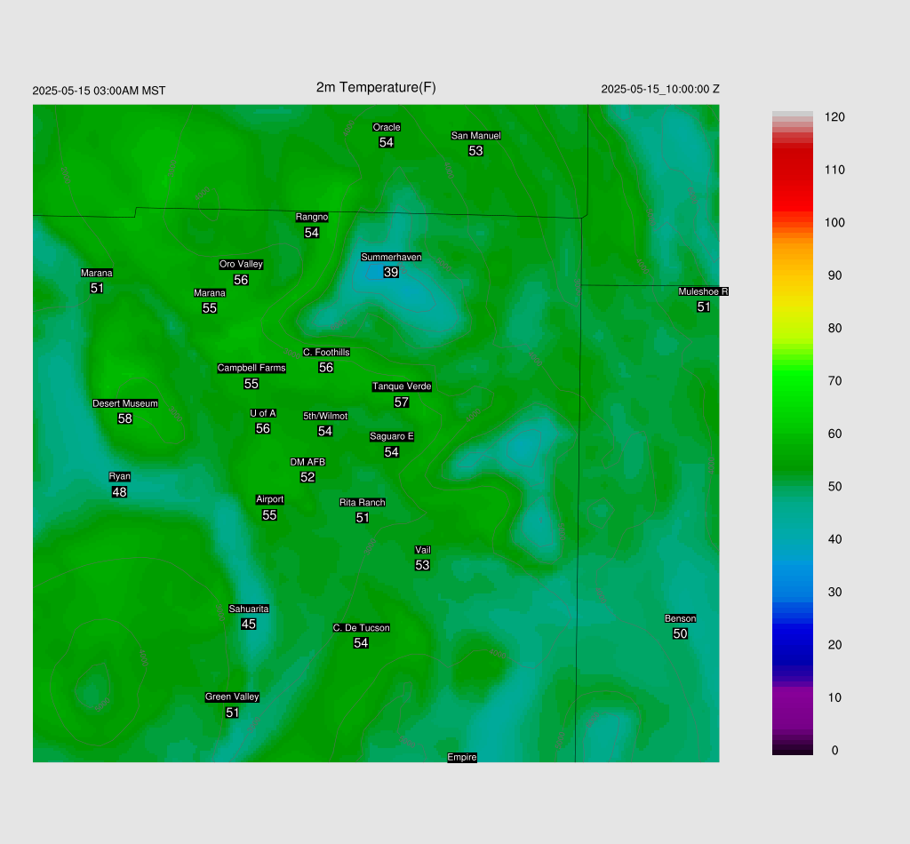The image size is (910, 844).
Task: Select the Summerhaven station label
Action: 391,257
